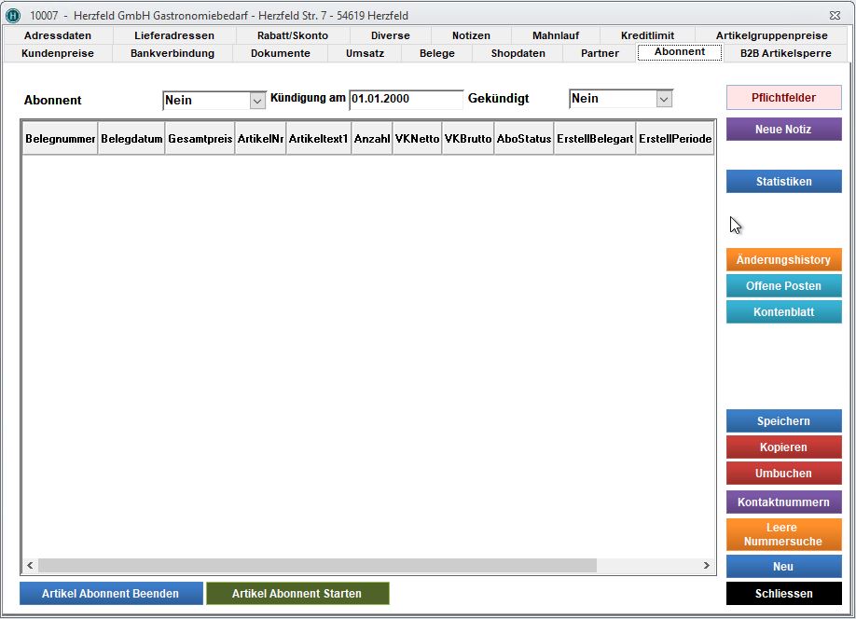Close the customer window with X
Screen dimensions: 856x619
(x=833, y=15)
